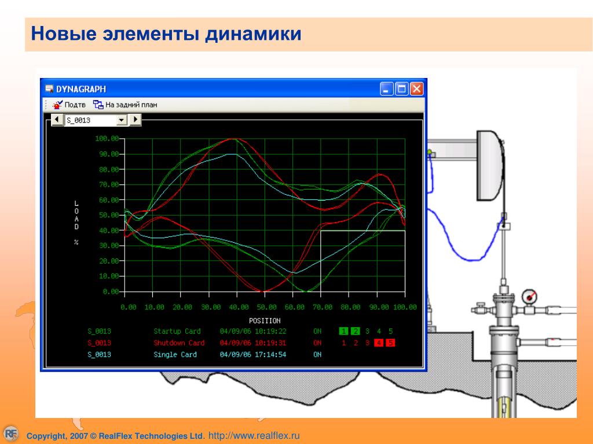Image resolution: width=593 pixels, height=444 pixels.
Task: Click the red S_0013 legend entry
Action: pyautogui.click(x=99, y=343)
